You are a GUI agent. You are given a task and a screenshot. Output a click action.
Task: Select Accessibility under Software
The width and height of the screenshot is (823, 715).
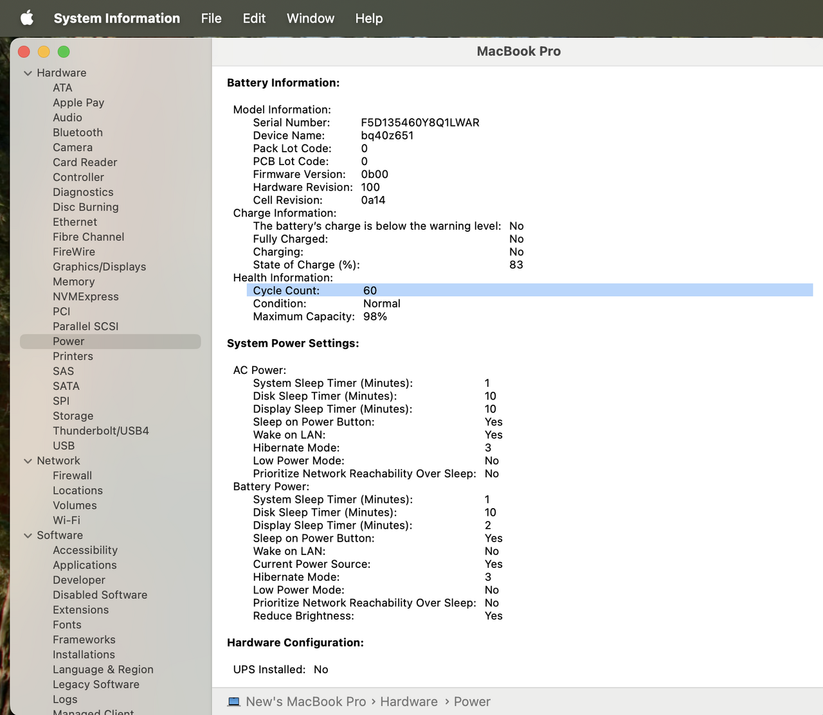pyautogui.click(x=85, y=551)
